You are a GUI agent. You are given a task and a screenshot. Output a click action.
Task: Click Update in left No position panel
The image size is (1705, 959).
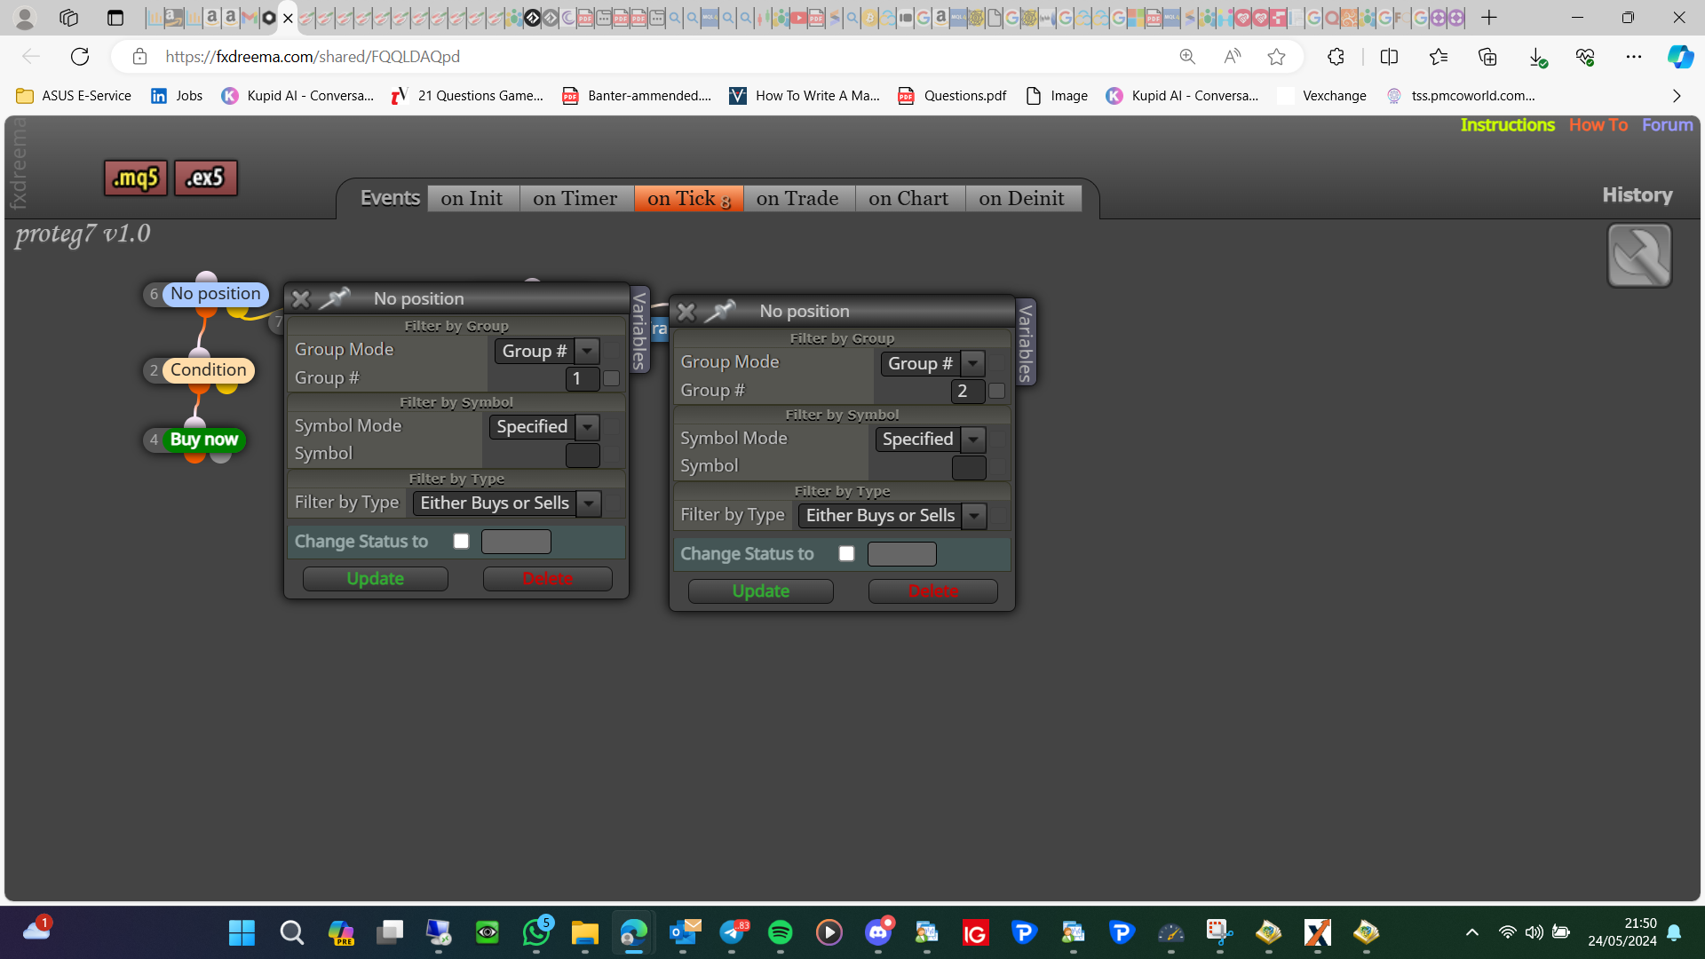tap(376, 579)
